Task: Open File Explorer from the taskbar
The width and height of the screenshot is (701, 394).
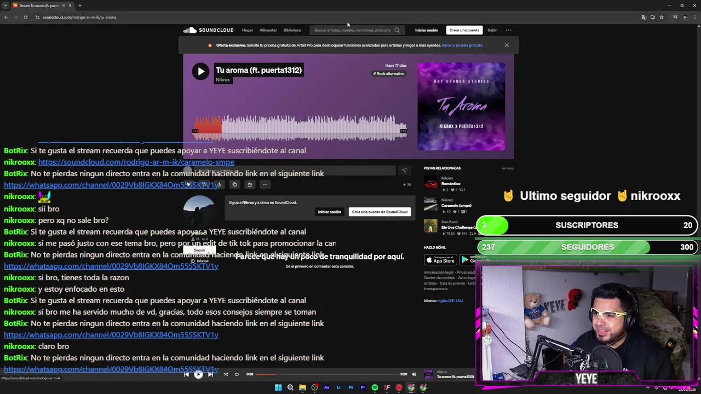Action: [302, 387]
